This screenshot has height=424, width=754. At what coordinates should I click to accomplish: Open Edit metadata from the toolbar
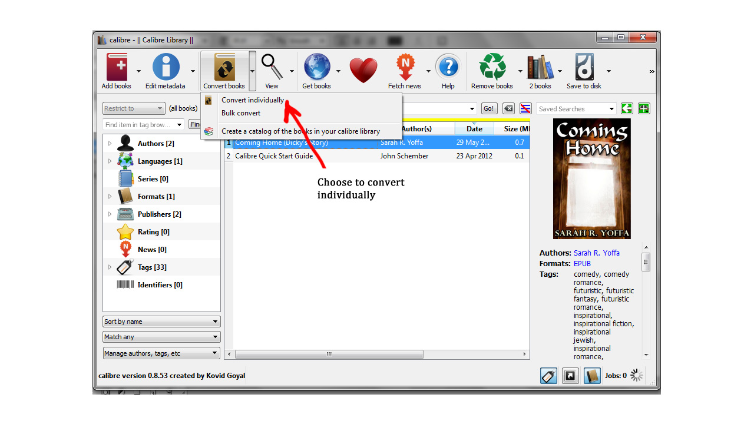click(x=166, y=67)
